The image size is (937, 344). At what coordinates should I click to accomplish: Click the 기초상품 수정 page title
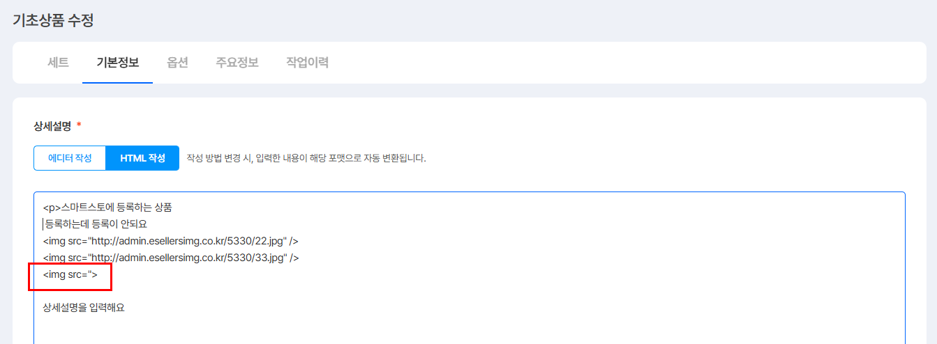coord(53,20)
